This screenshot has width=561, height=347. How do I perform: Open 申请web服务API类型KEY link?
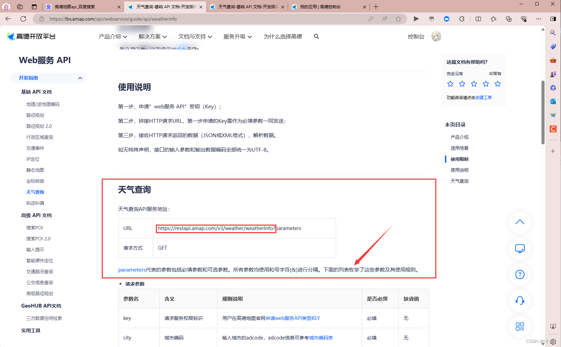[x=293, y=318]
